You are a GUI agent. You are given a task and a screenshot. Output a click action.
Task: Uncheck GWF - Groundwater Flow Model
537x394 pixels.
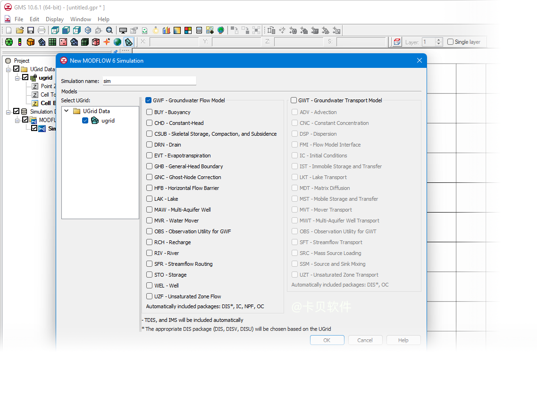coord(149,100)
